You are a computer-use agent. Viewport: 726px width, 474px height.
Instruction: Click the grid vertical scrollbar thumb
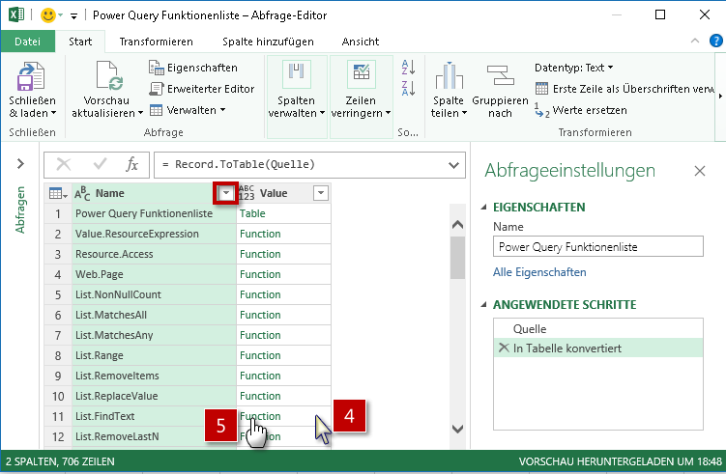pos(457,257)
